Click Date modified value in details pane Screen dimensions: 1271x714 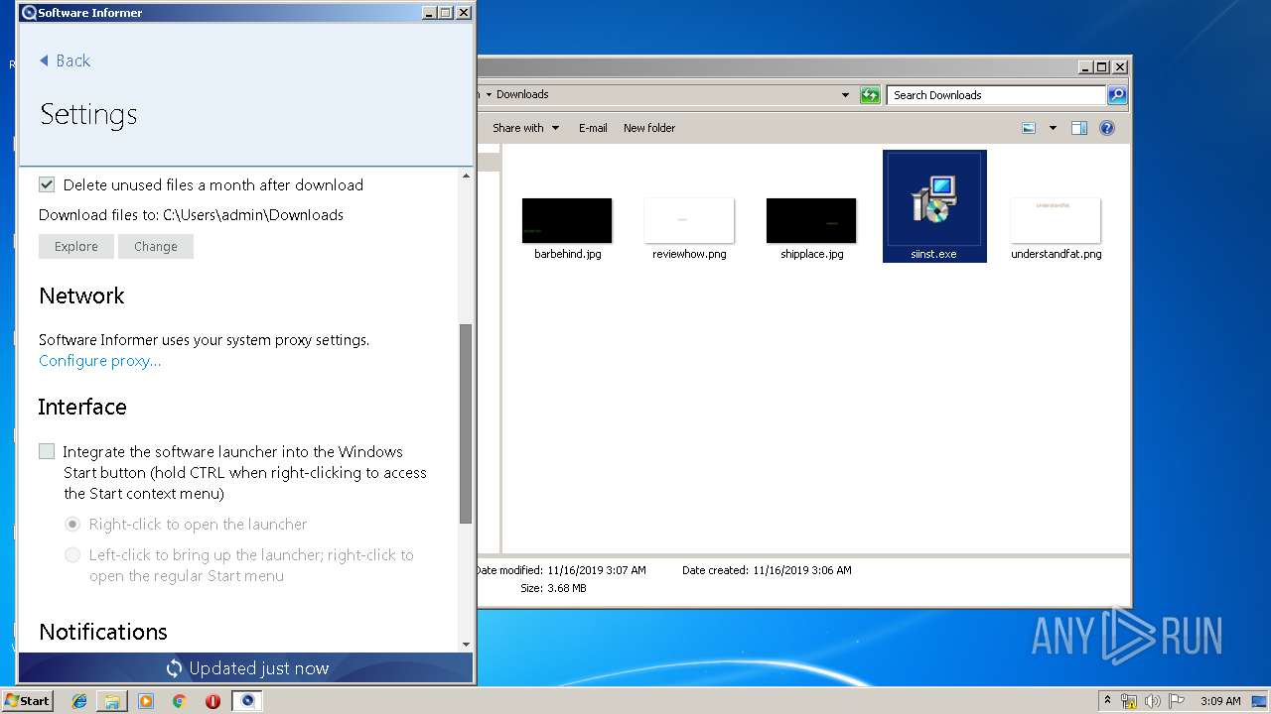[596, 570]
